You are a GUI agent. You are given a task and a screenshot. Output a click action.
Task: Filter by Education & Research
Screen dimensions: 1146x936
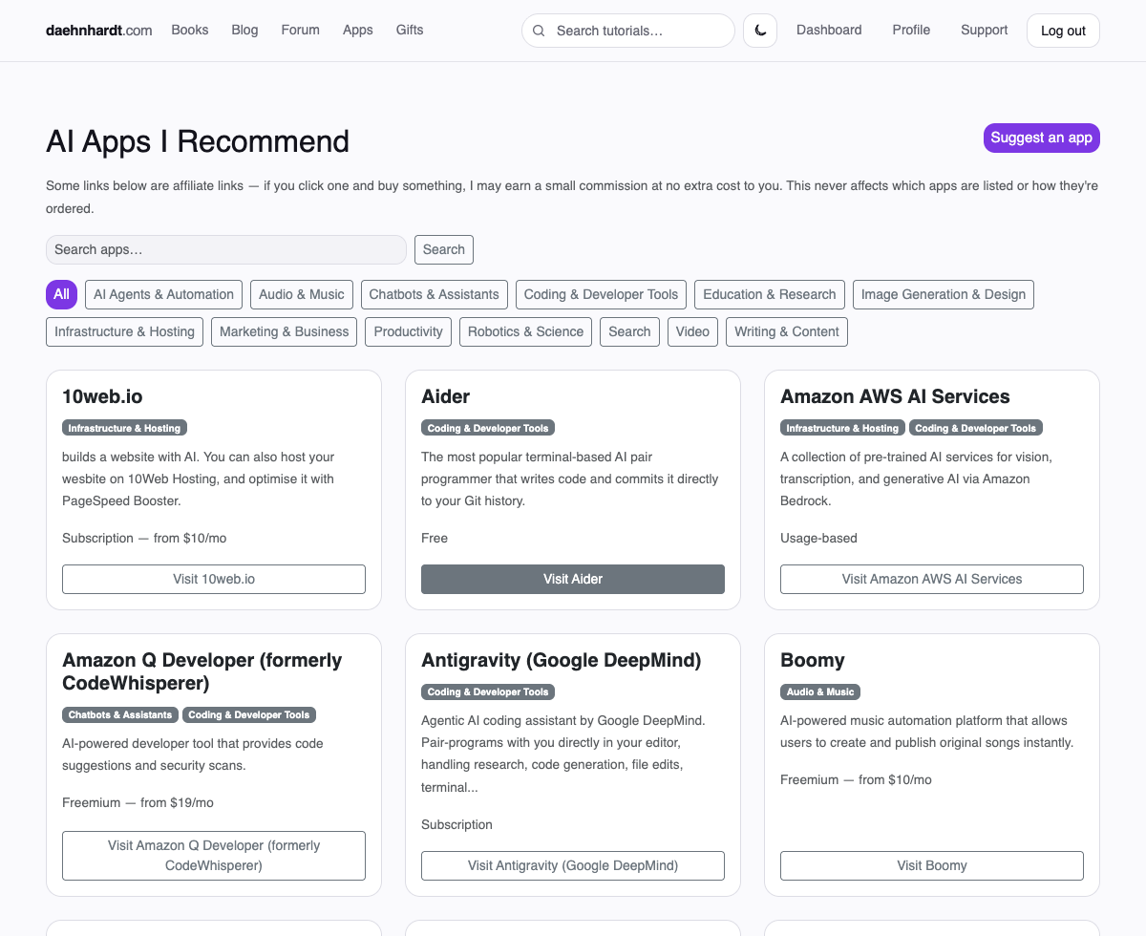click(770, 294)
